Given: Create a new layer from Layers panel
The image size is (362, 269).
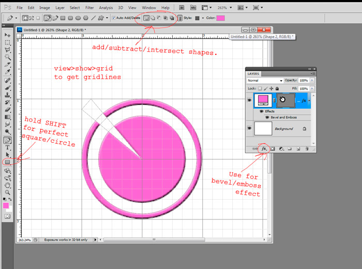Looking at the screenshot, I should 298,148.
